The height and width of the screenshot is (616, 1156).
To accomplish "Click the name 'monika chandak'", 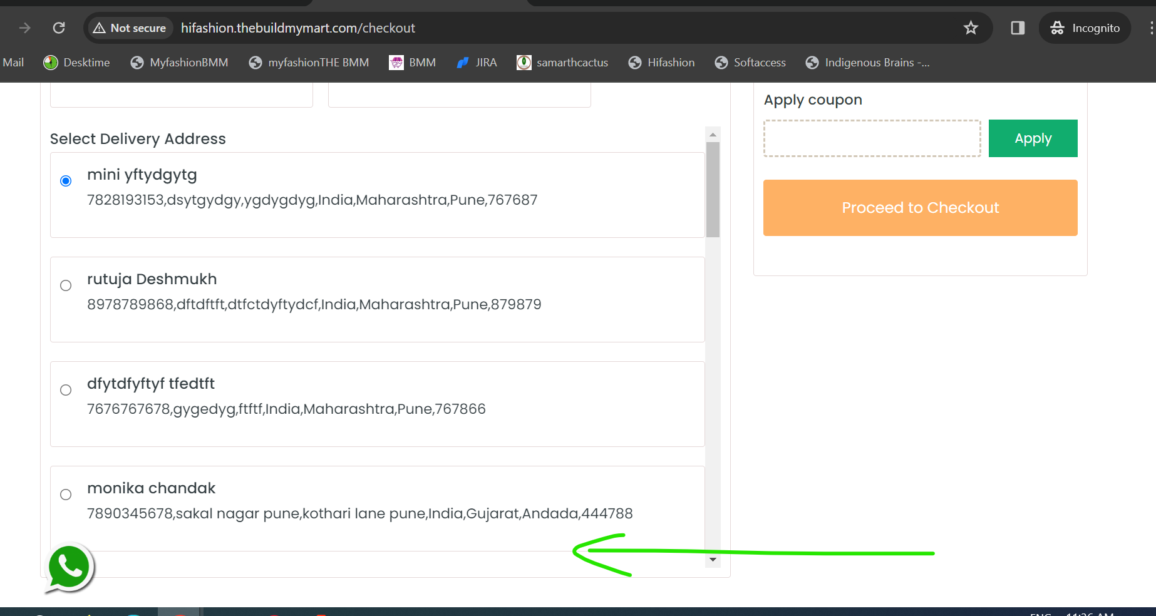I will pyautogui.click(x=152, y=488).
